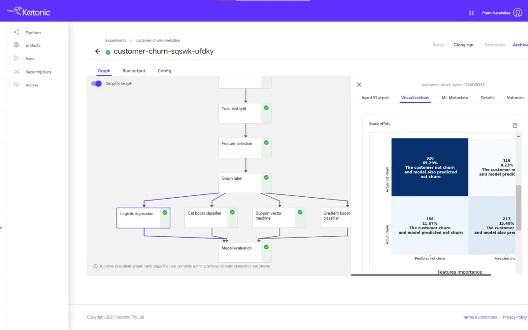Image resolution: width=528 pixels, height=330 pixels.
Task: Switch to the Run output tab
Action: (x=134, y=71)
